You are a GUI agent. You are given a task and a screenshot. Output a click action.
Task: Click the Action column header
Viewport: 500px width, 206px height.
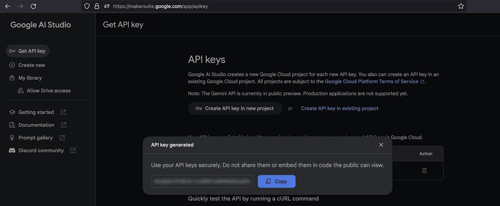[x=426, y=154]
